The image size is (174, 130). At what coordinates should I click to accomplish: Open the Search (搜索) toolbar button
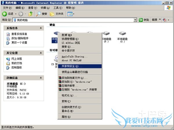point(41,14)
